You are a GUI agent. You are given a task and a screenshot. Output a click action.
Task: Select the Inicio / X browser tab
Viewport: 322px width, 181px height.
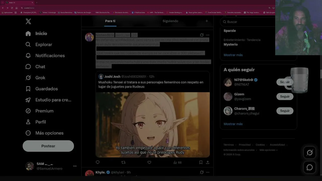pyautogui.click(x=19, y=3)
